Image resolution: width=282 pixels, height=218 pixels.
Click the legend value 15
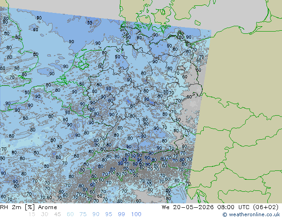(32, 214)
